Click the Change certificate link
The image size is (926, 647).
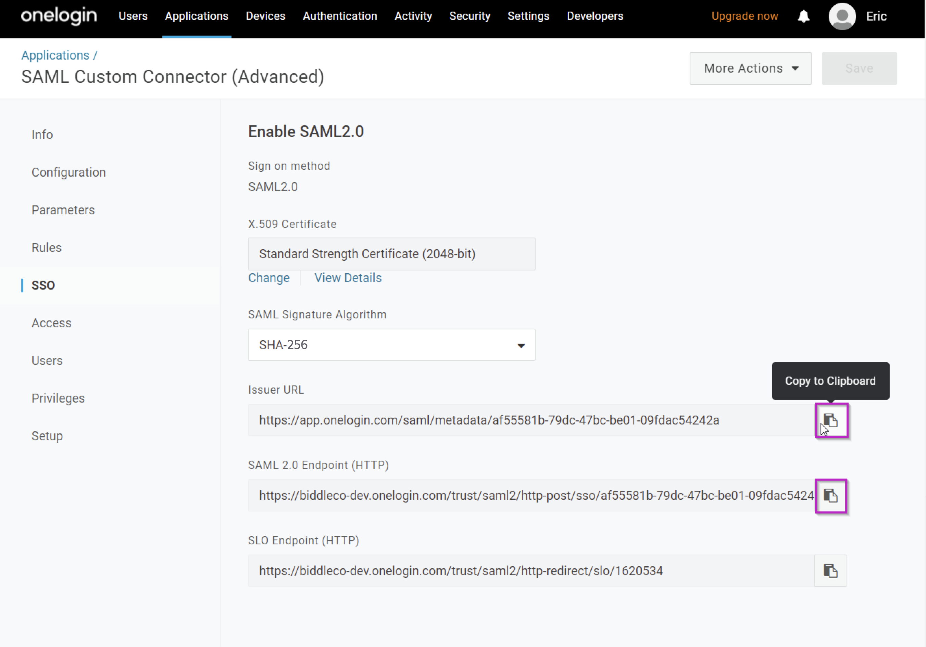click(x=268, y=278)
